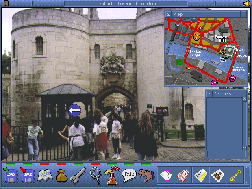Image resolution: width=252 pixels, height=189 pixels.
Task: Click the London Bridge label on map
Action: click(195, 54)
